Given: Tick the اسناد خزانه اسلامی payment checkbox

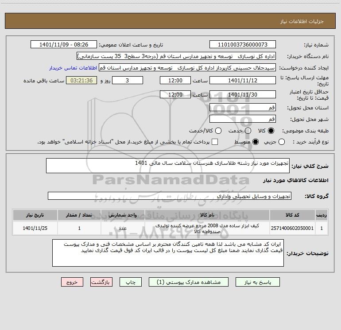Looking at the screenshot, I should (x=215, y=142).
